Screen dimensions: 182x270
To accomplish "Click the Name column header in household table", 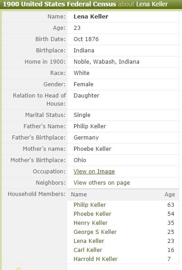I will (x=79, y=195).
